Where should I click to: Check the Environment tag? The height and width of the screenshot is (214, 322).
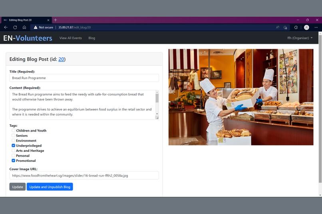pos(13,141)
